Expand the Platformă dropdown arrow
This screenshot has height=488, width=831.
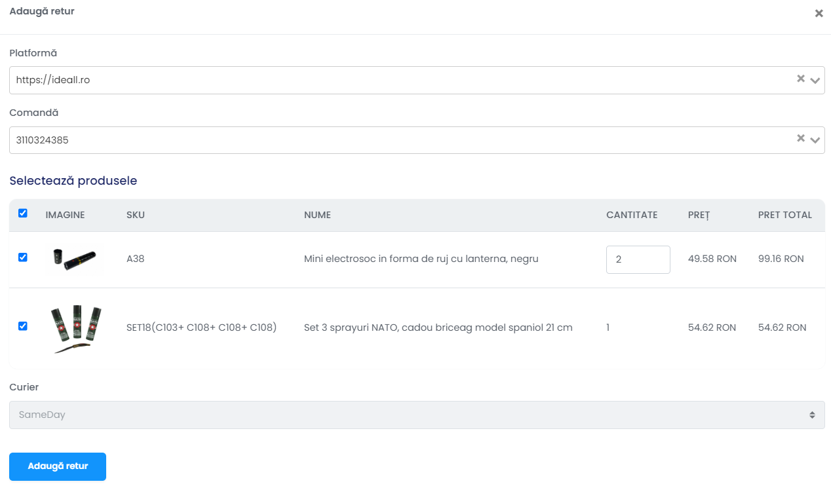point(815,81)
